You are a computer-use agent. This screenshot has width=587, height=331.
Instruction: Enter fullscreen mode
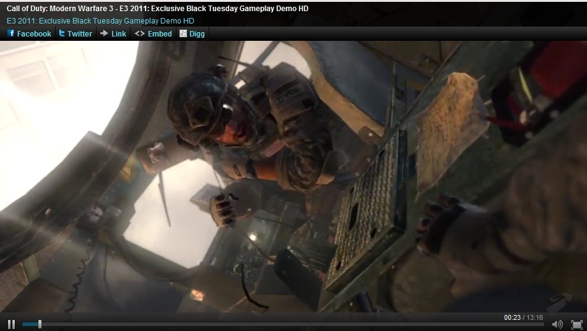point(577,324)
